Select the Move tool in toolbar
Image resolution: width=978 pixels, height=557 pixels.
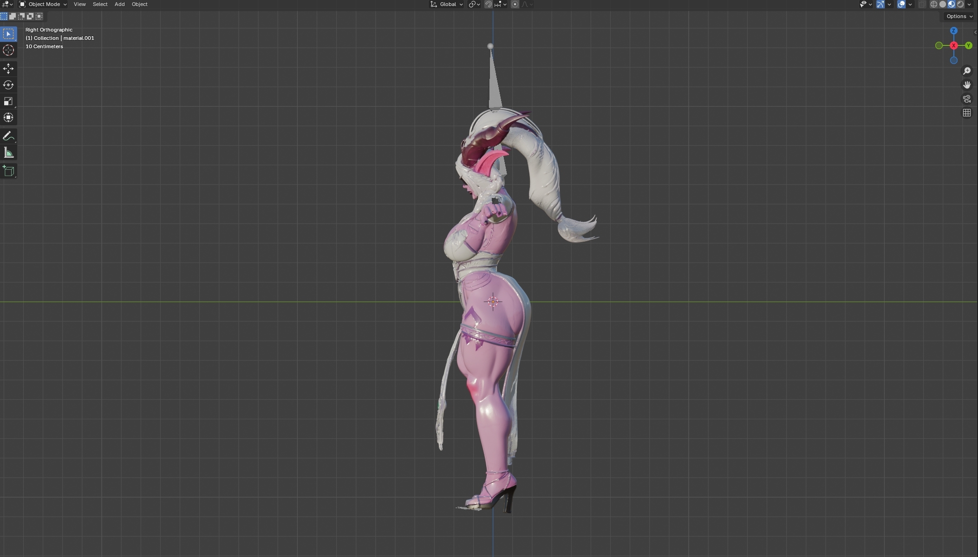8,69
